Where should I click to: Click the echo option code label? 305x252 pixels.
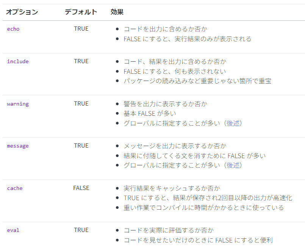click(x=13, y=29)
